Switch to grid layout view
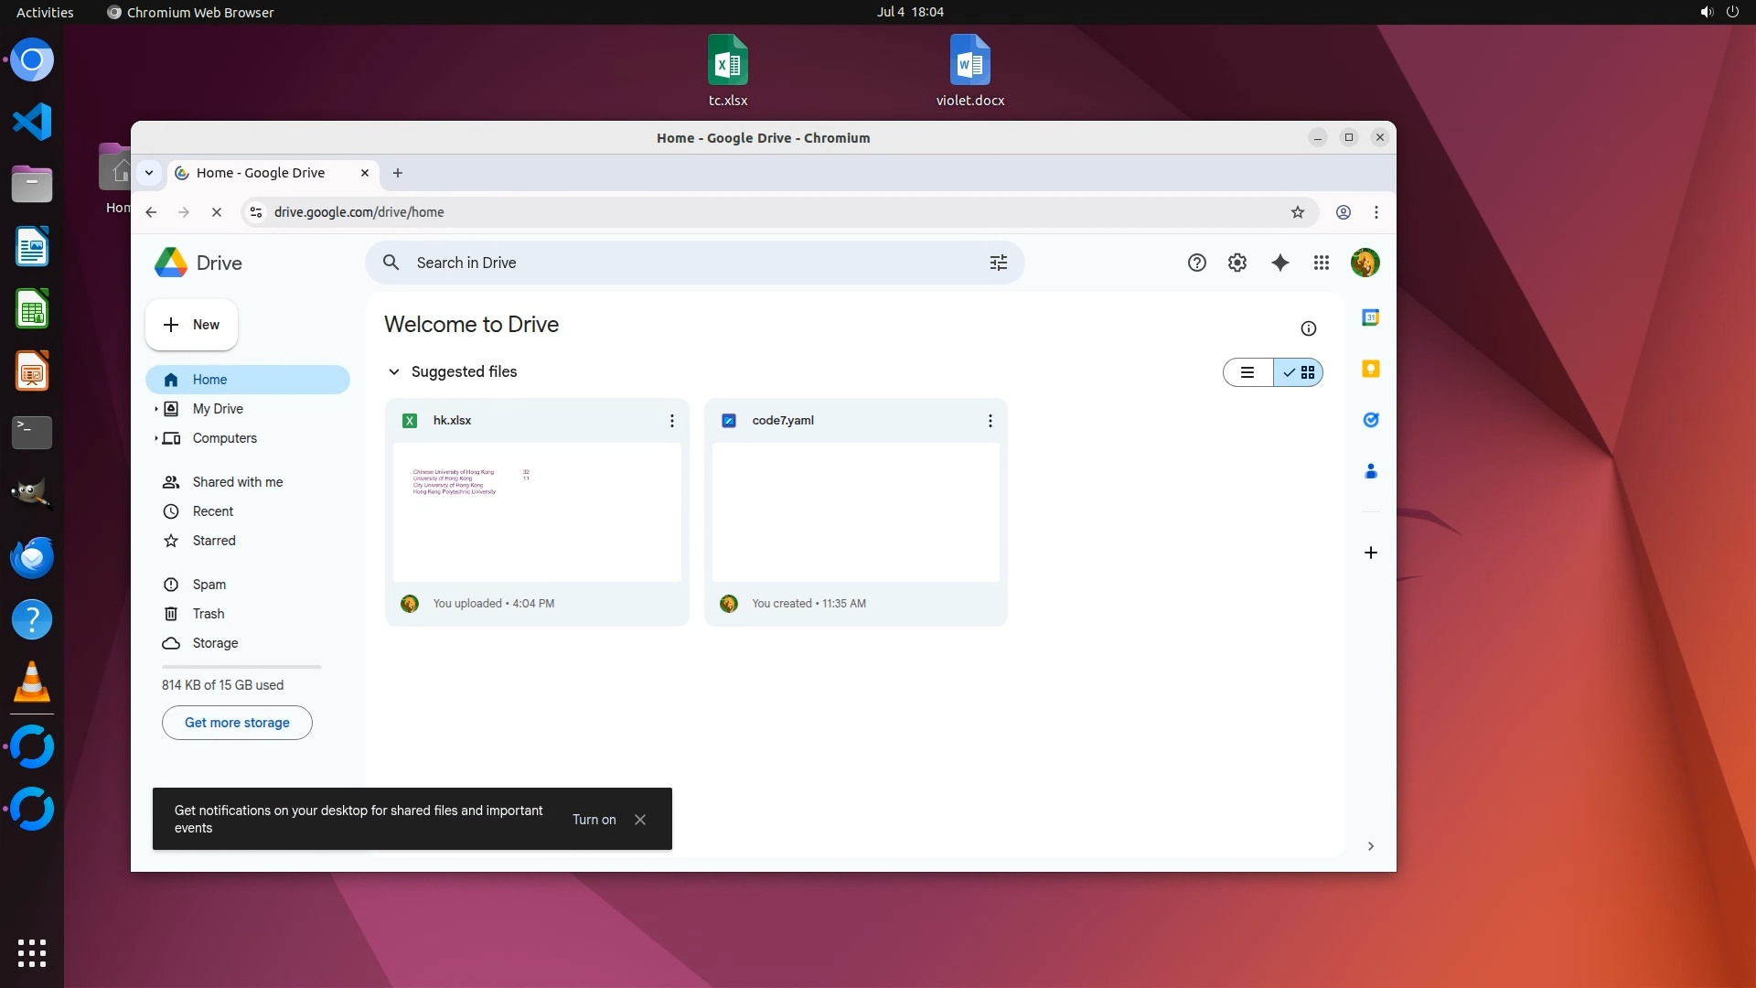The height and width of the screenshot is (988, 1756). tap(1299, 372)
